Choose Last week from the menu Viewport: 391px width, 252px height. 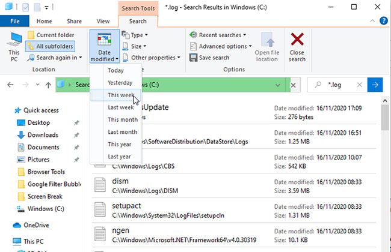coord(115,107)
